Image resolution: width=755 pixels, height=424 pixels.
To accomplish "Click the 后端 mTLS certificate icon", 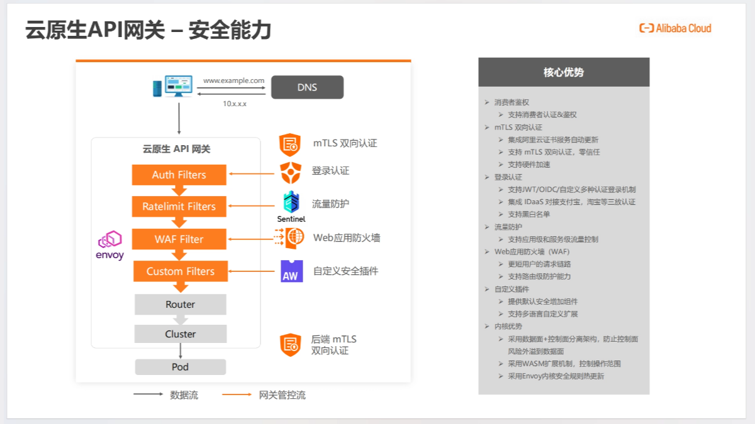I will pos(290,345).
